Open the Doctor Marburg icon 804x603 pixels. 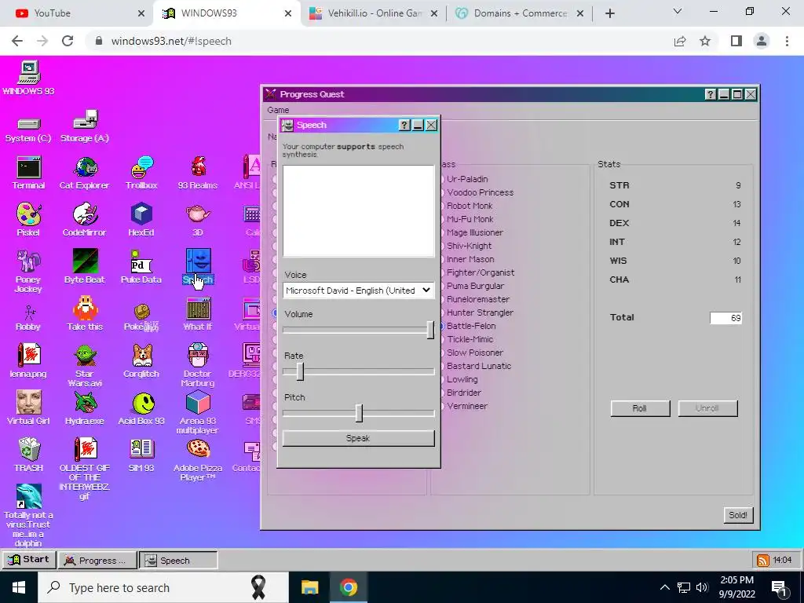[x=197, y=366]
